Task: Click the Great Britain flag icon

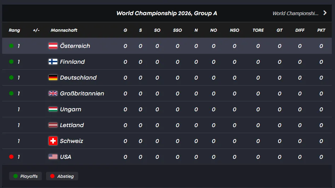Action: [x=53, y=93]
